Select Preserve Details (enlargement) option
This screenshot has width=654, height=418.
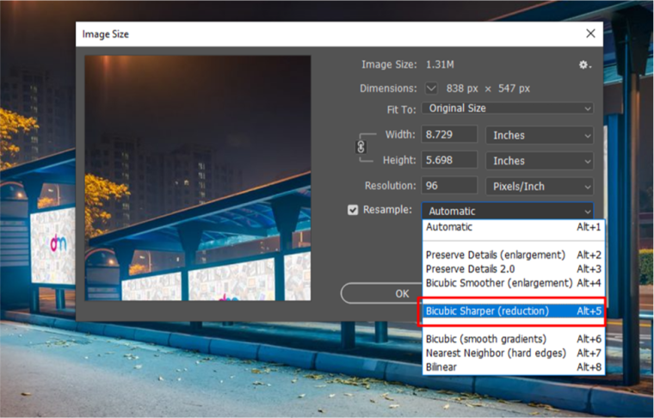coord(514,255)
